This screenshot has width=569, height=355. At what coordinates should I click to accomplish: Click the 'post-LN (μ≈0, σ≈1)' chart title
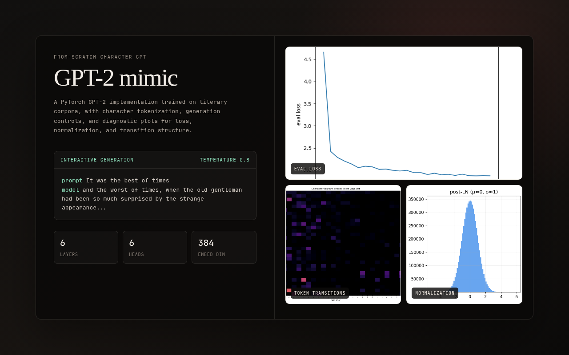coord(473,192)
